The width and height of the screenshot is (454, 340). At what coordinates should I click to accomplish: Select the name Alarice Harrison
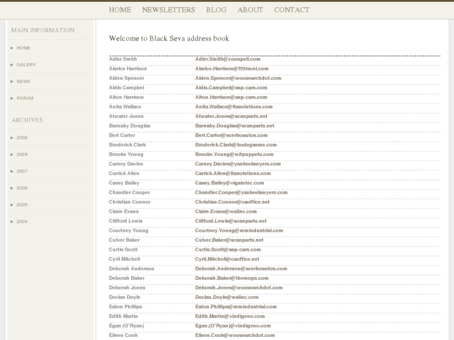tap(127, 69)
